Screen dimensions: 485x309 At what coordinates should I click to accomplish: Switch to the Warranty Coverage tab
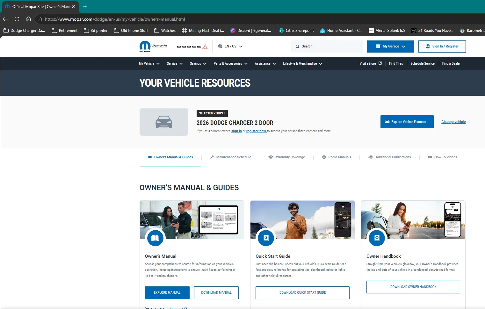[x=287, y=157]
